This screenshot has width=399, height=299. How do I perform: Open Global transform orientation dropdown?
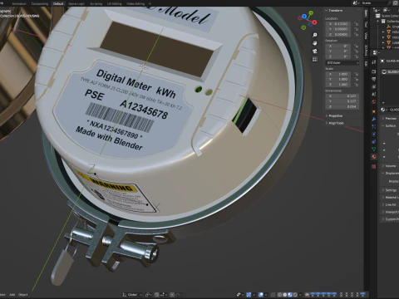[132, 295]
